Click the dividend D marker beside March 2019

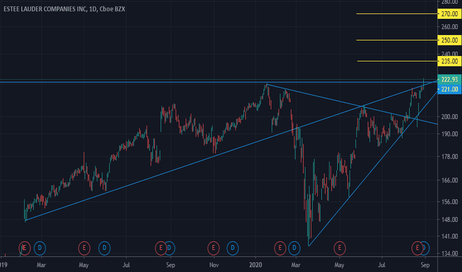[40, 248]
